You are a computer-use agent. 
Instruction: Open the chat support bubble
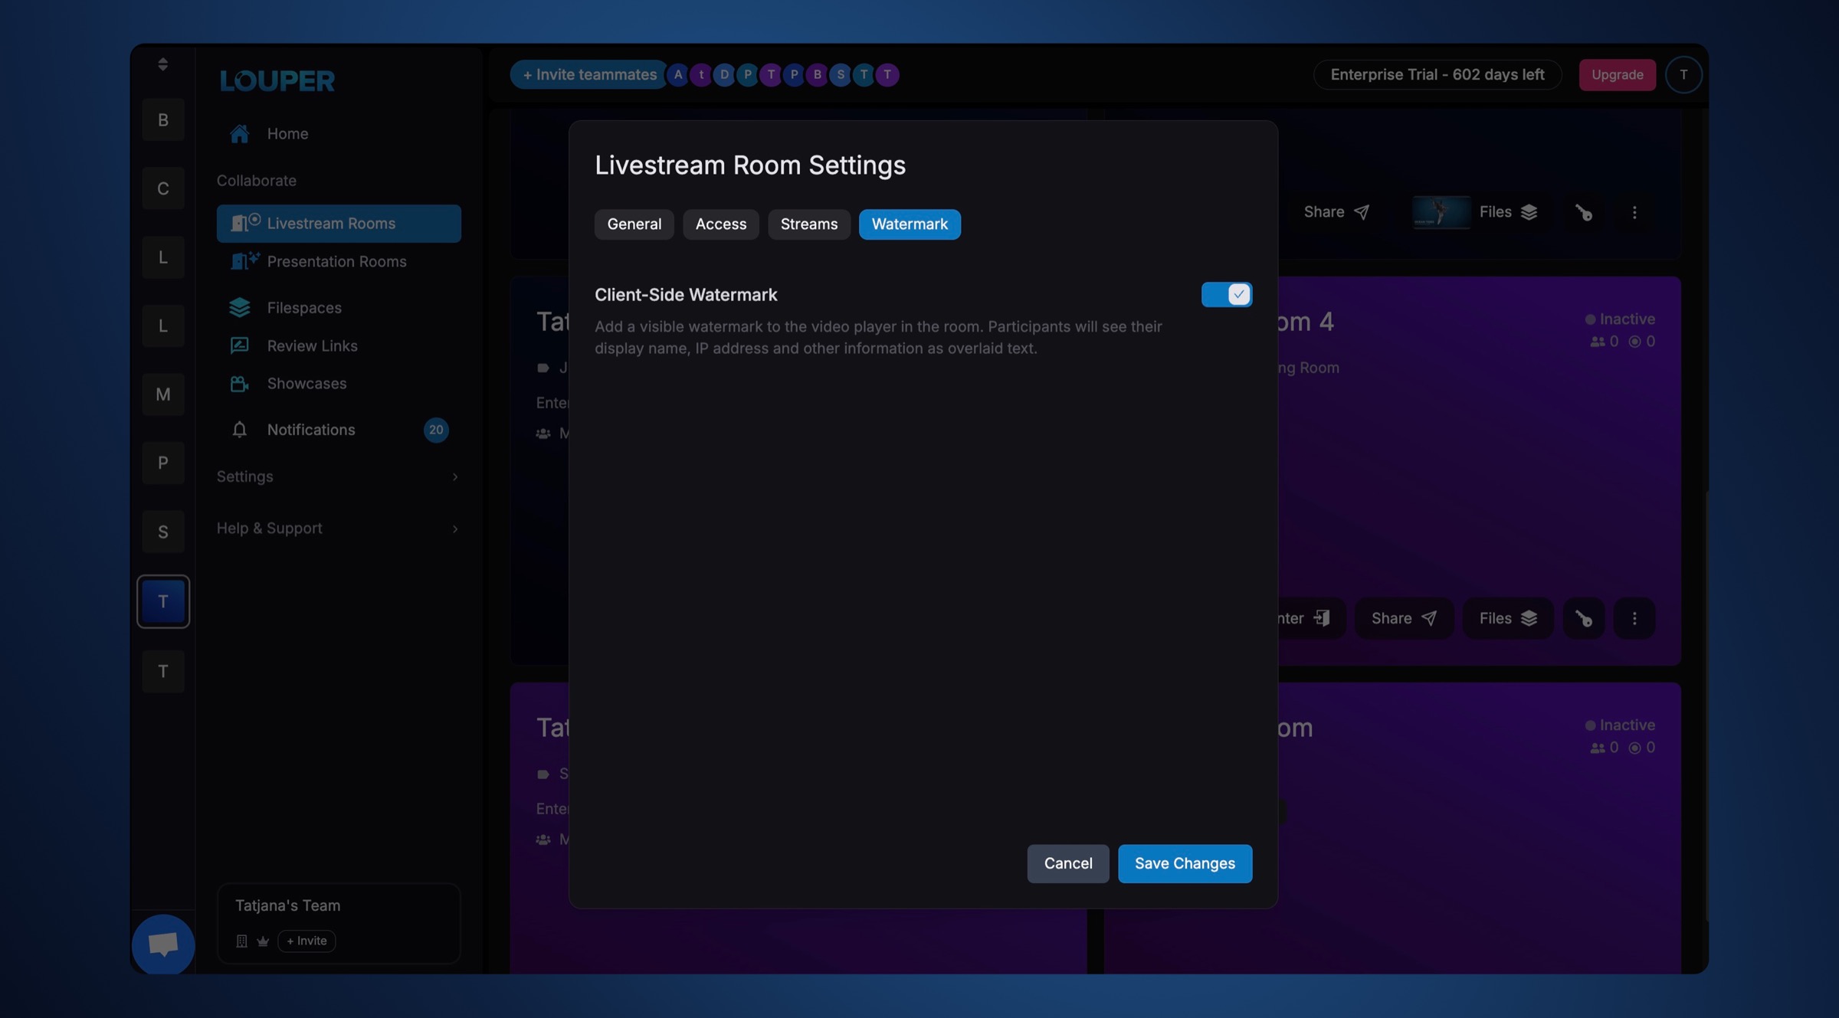(162, 944)
